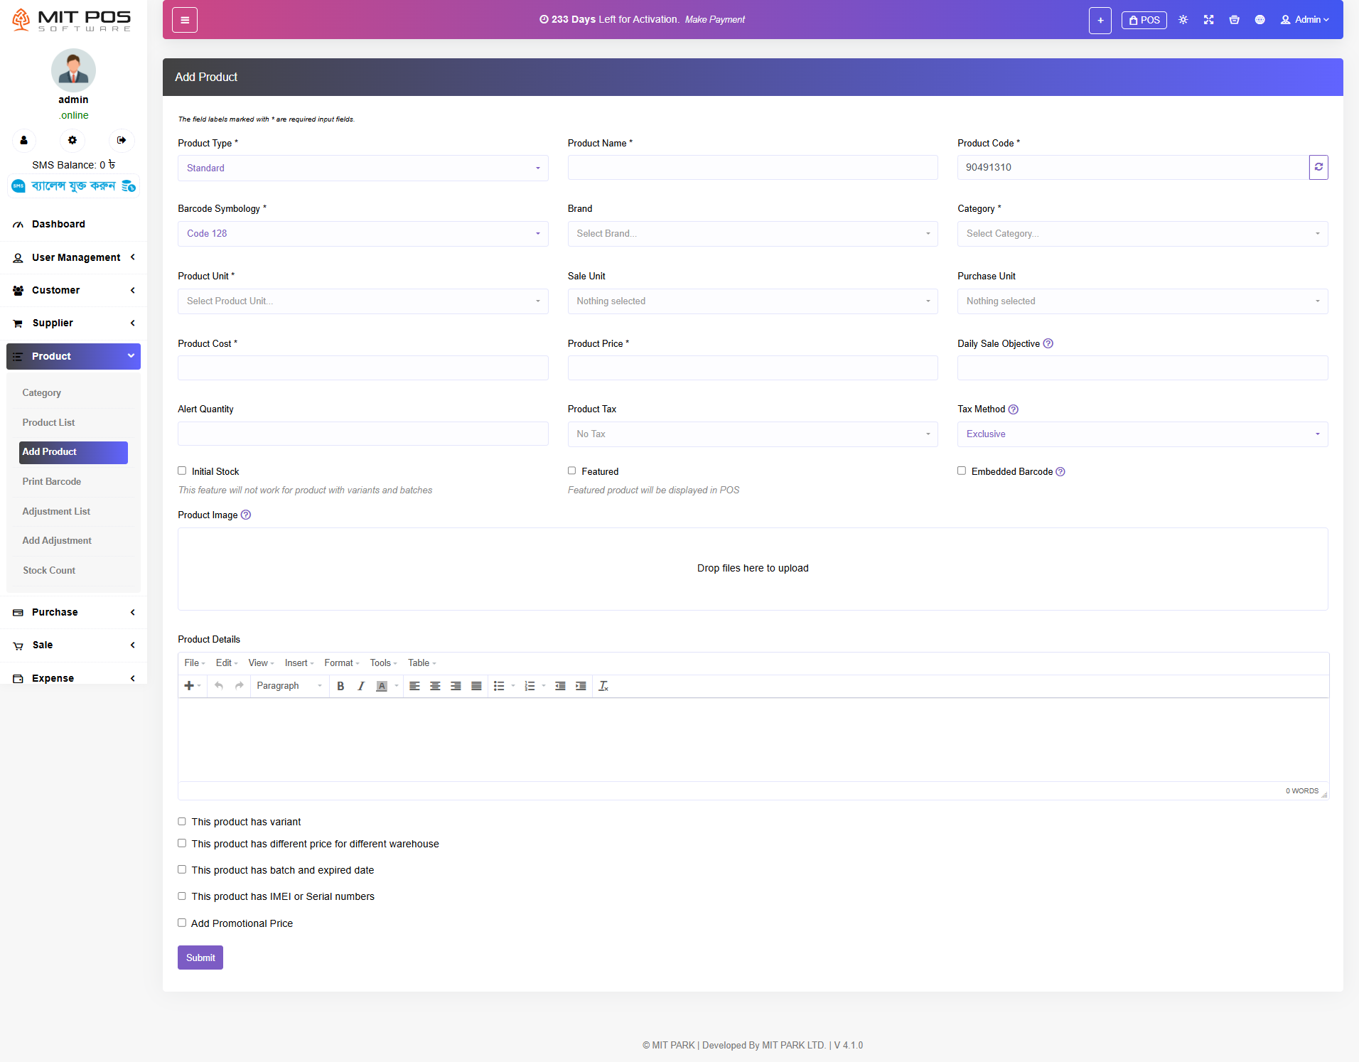Expand the Select Category dropdown

click(x=1142, y=234)
